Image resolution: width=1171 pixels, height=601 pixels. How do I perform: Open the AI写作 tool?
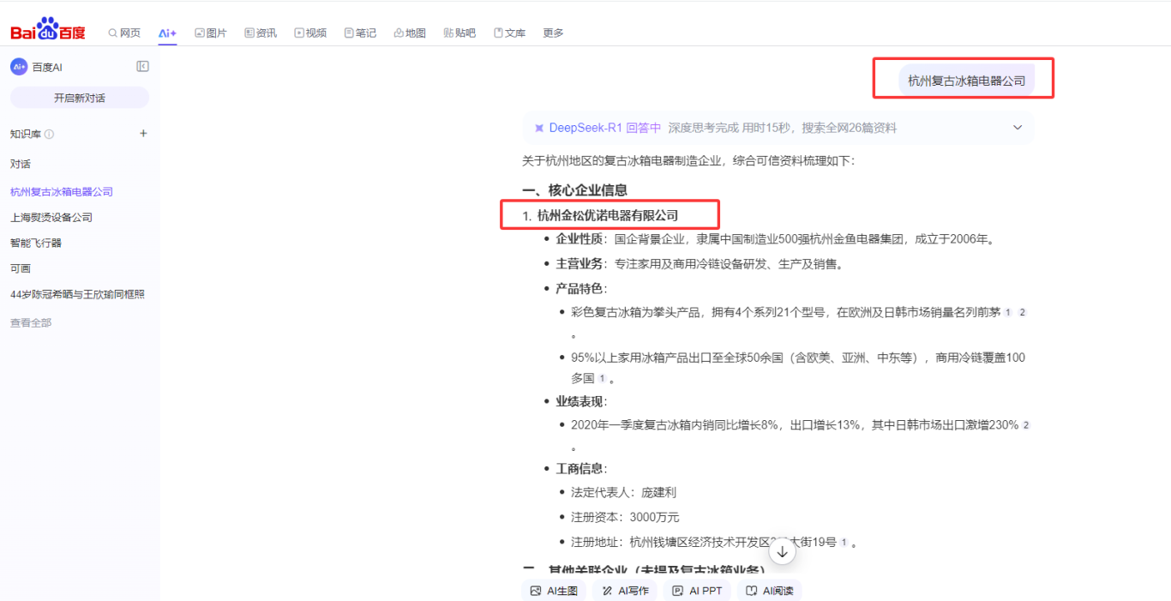coord(625,591)
